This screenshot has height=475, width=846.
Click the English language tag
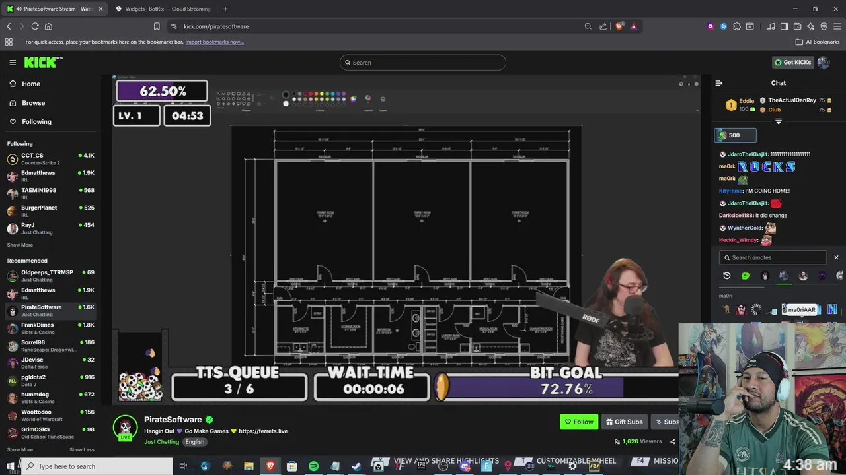[194, 441]
